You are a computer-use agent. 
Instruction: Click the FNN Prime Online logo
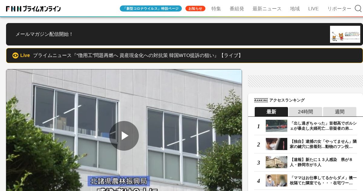pos(33,9)
